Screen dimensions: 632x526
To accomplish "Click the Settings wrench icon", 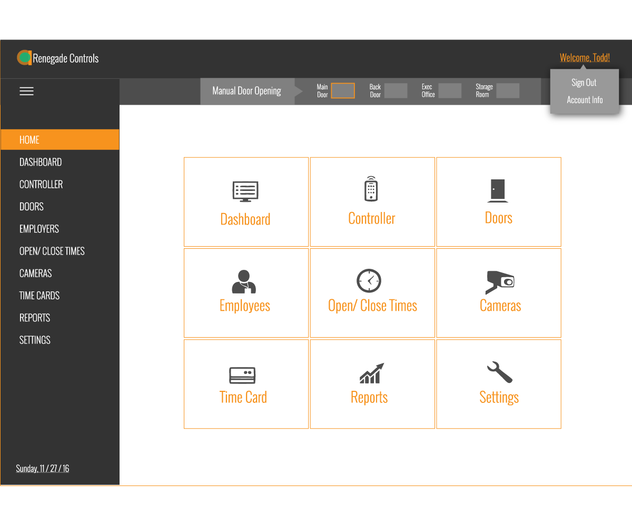I will [x=499, y=372].
